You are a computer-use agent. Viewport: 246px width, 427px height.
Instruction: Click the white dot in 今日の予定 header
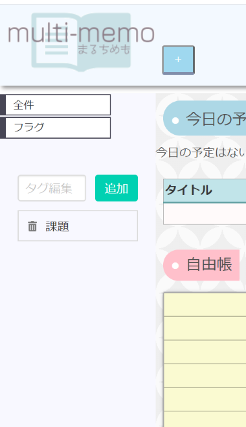click(x=175, y=120)
